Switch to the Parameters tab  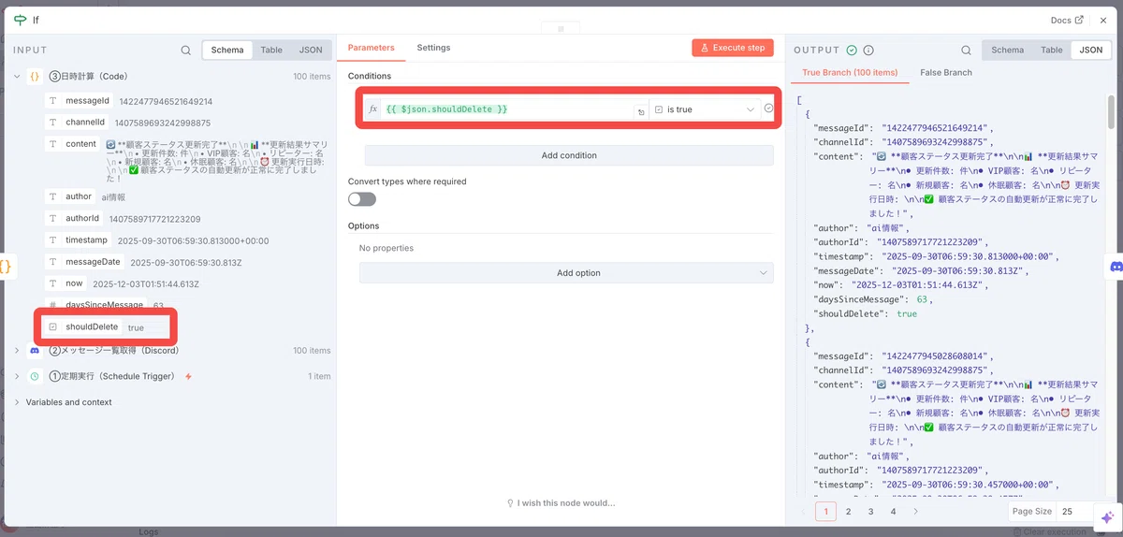(371, 48)
